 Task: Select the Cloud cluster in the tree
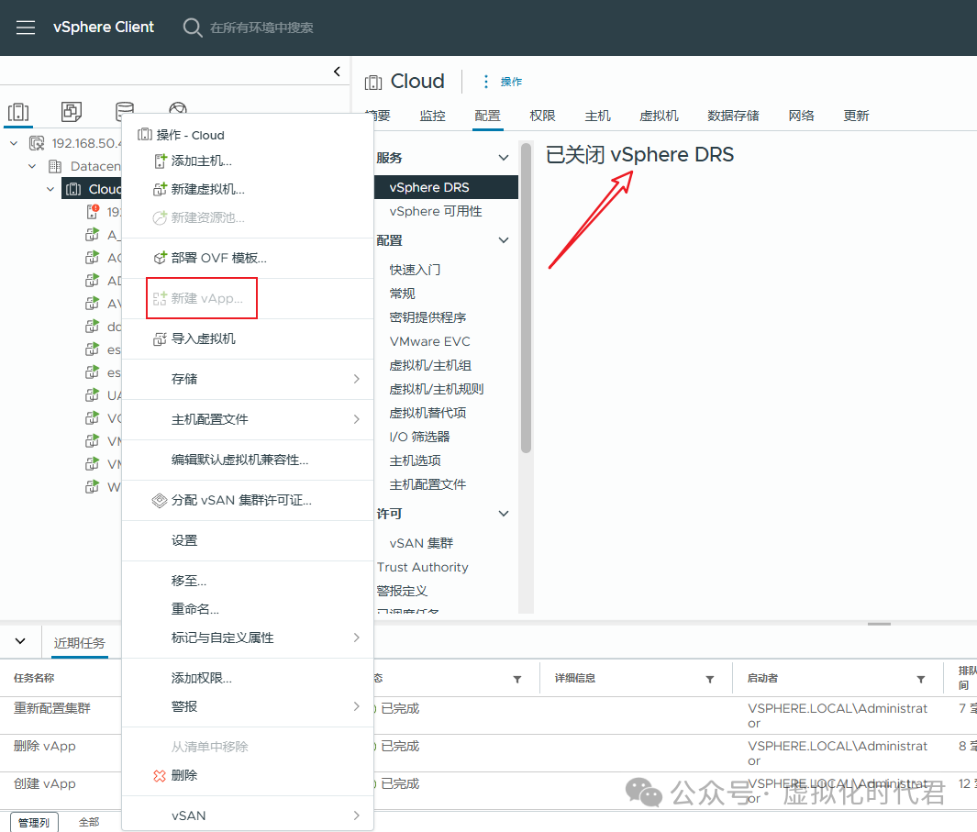pyautogui.click(x=92, y=189)
